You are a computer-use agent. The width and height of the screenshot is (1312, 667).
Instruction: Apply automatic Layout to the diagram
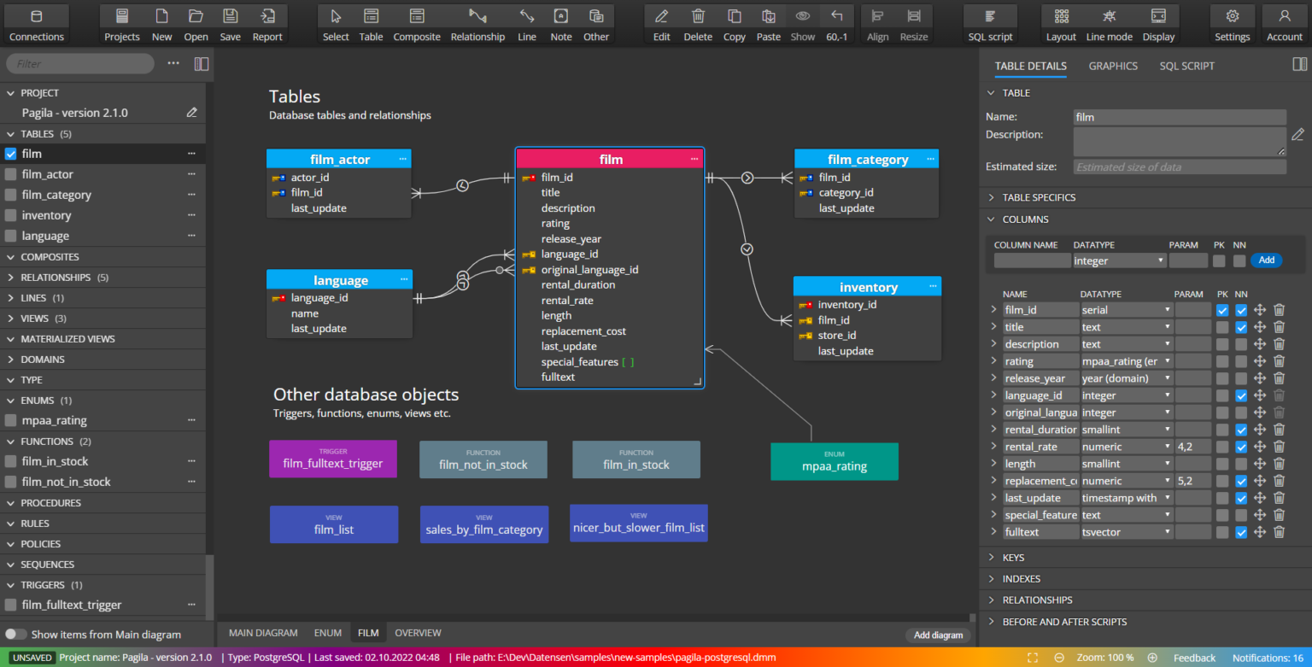pos(1061,23)
